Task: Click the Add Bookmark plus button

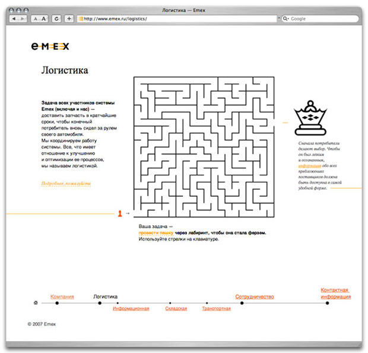Action: [69, 19]
